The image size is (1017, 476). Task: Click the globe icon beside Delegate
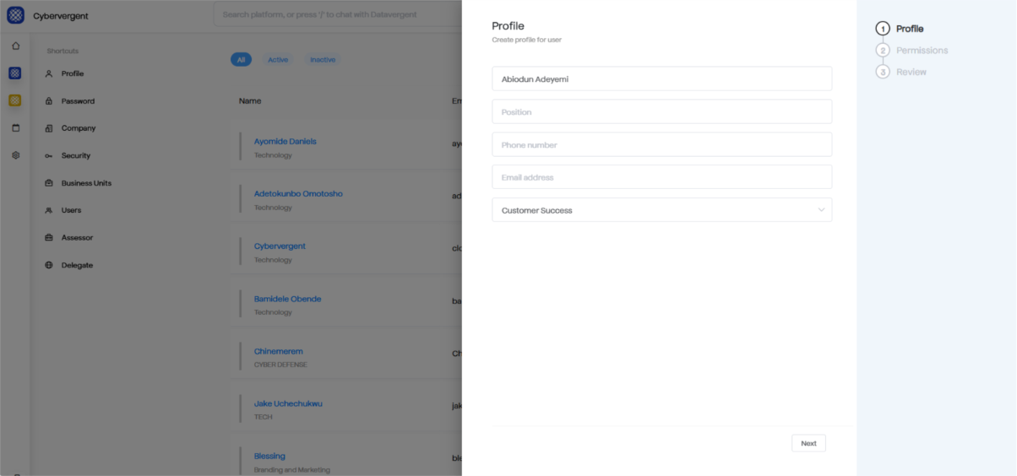tap(49, 265)
